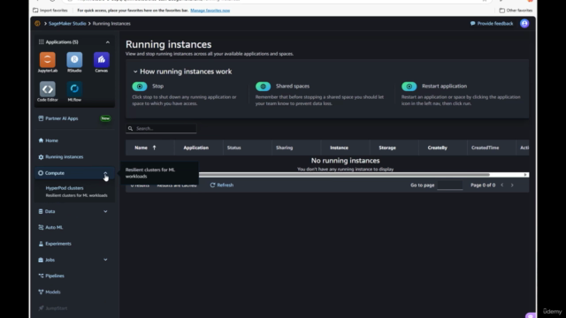Click the user profile avatar
Image resolution: width=566 pixels, height=318 pixels.
coord(524,24)
